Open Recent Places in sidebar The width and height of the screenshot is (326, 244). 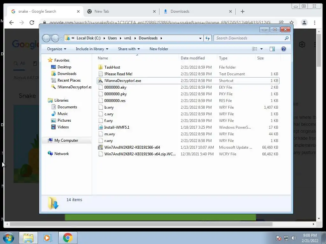[69, 80]
